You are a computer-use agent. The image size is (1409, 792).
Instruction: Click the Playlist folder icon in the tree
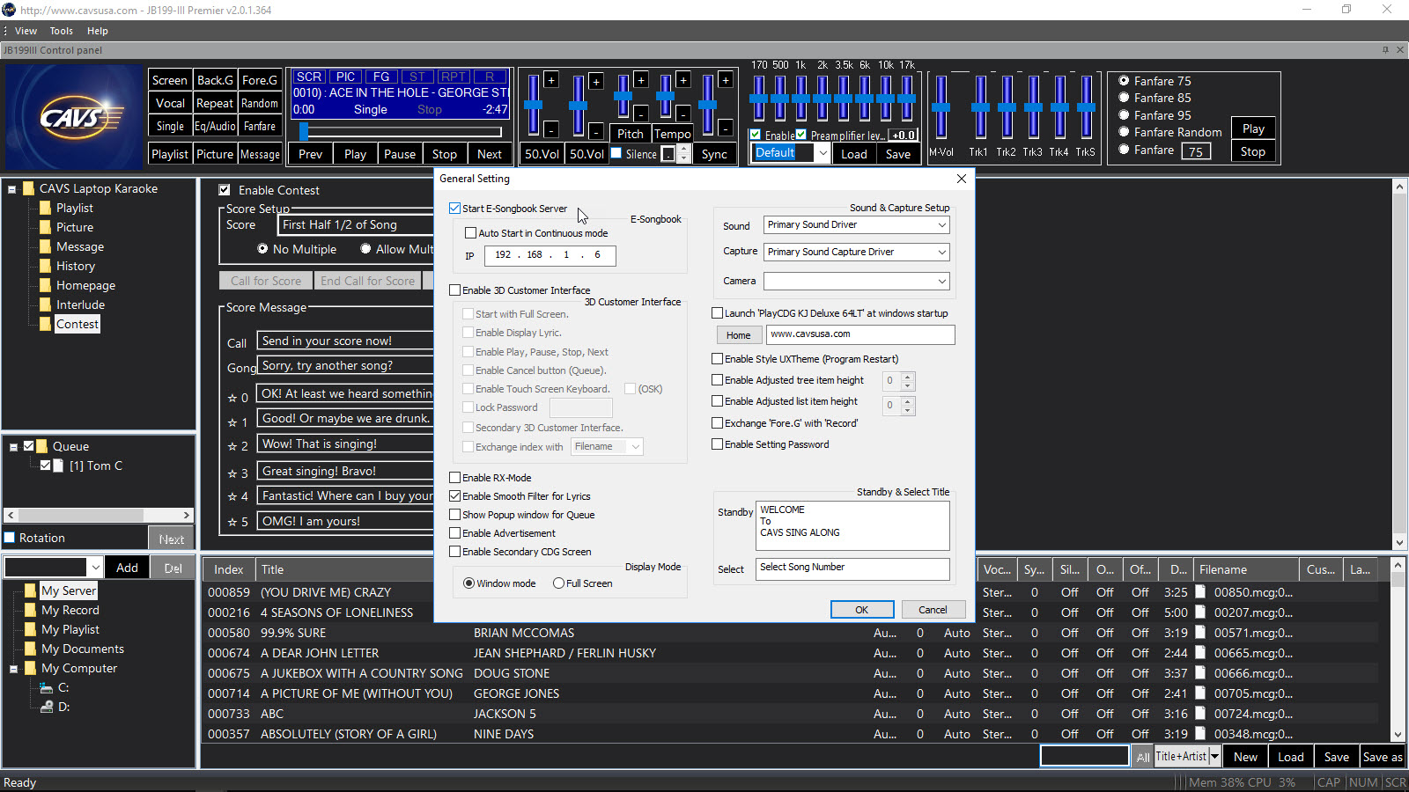tap(45, 208)
